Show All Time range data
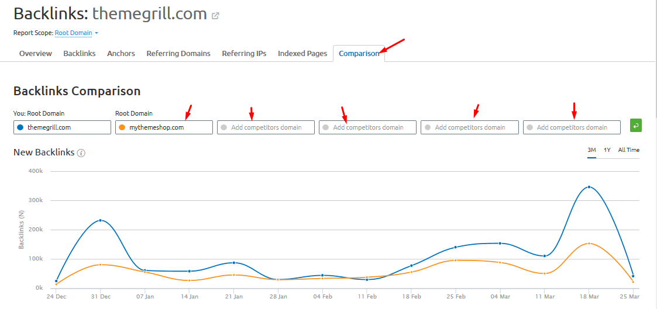This screenshot has height=309, width=657. pos(629,150)
